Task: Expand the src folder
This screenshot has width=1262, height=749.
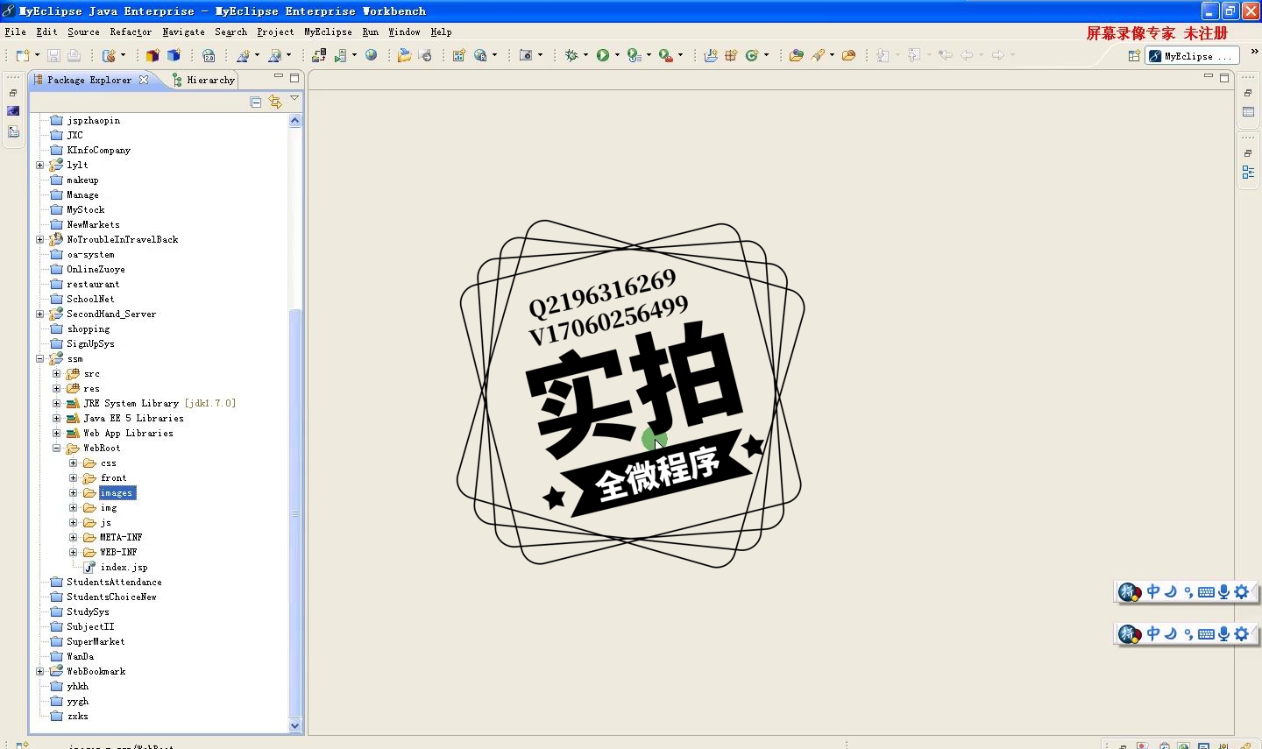Action: click(57, 374)
